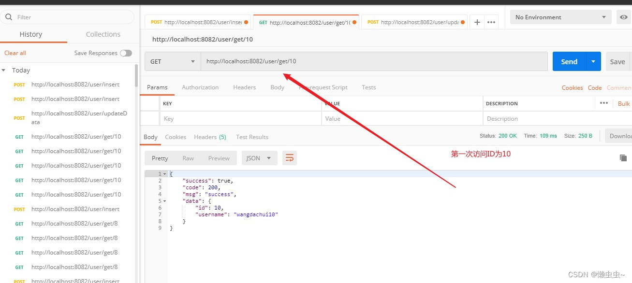Click the "success": true line in response
Viewport: 632px width, 283px height.
207,181
